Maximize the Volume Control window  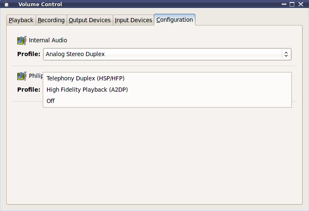(292, 5)
